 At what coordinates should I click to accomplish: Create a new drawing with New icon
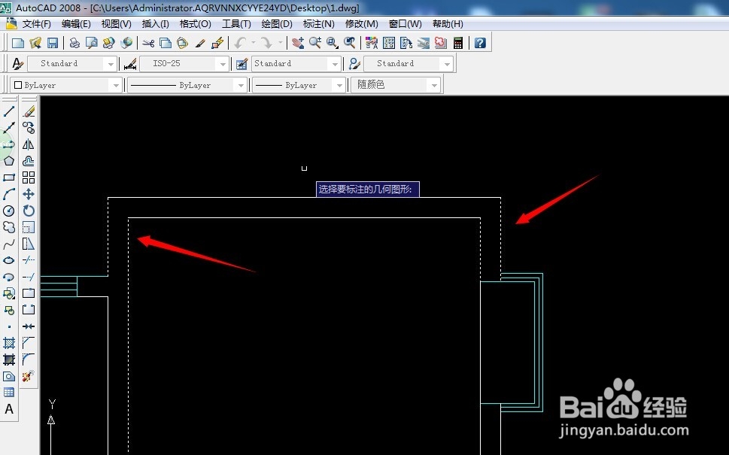coord(18,43)
